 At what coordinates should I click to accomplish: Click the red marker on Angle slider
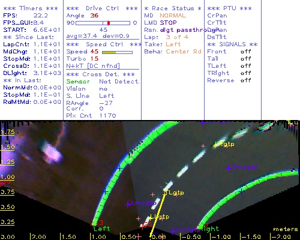point(109,23)
